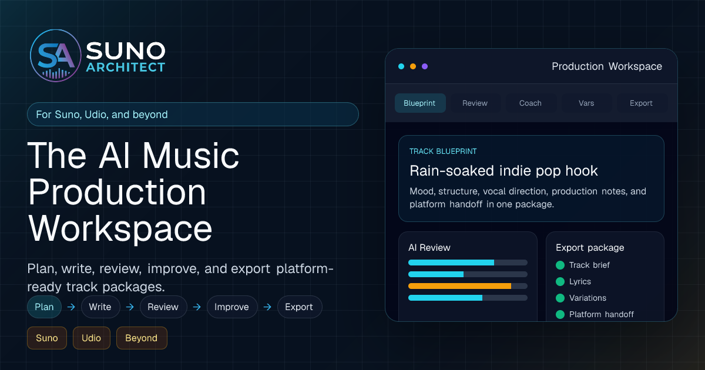The image size is (705, 370).
Task: Select the Write step pill
Action: point(100,307)
